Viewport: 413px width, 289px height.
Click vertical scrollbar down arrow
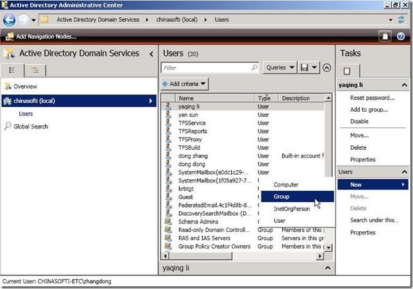click(328, 248)
